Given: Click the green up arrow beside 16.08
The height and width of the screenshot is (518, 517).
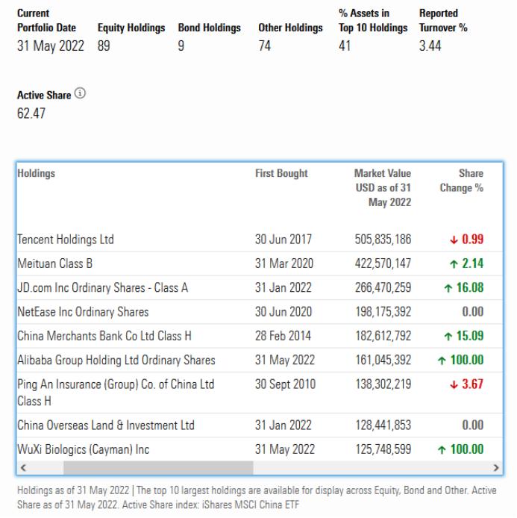Looking at the screenshot, I should (448, 288).
